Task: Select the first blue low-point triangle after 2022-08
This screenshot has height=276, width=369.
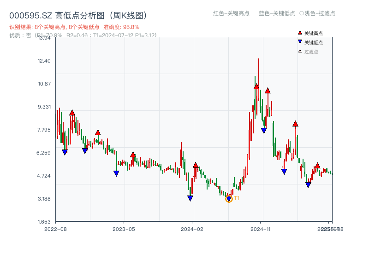Action: click(65, 152)
